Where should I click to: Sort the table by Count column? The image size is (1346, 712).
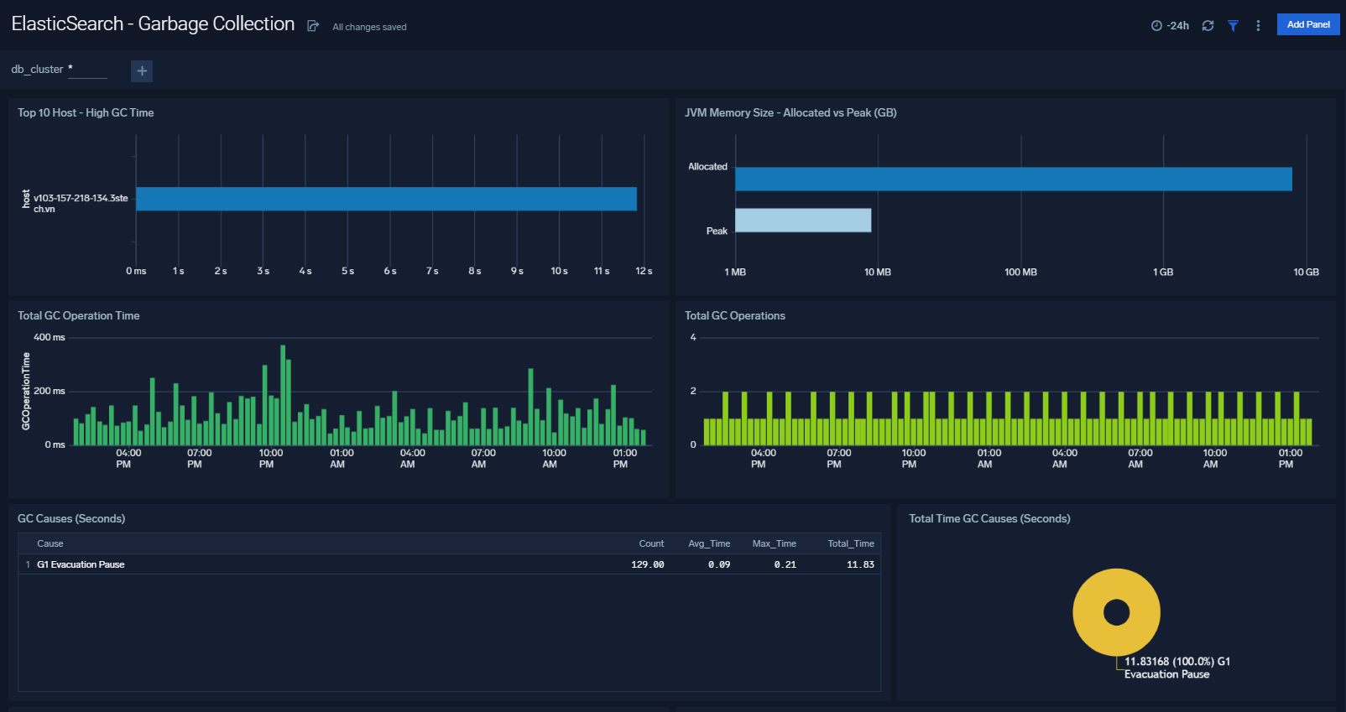650,543
